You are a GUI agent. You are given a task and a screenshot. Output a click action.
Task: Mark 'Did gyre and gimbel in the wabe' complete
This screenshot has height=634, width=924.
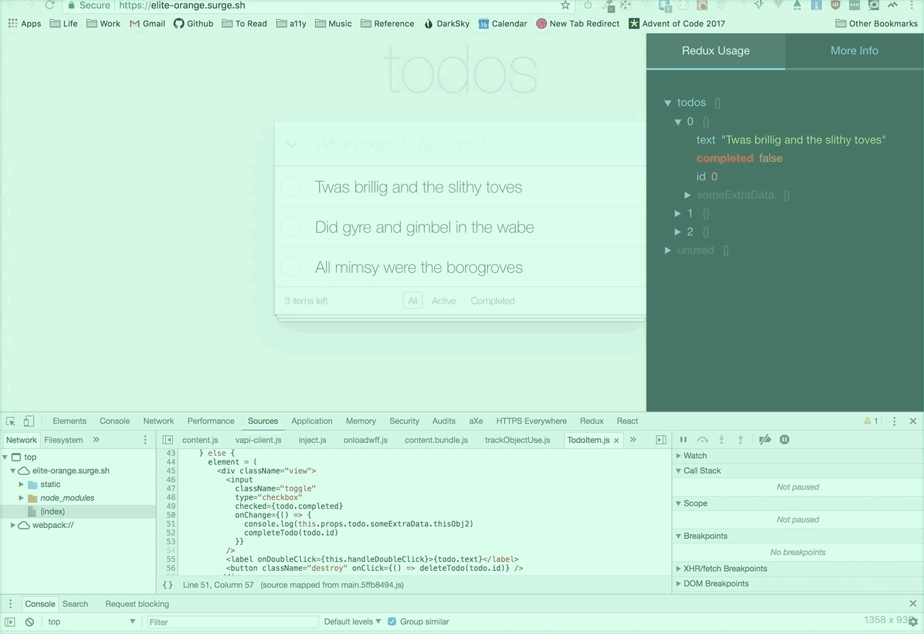coord(291,227)
